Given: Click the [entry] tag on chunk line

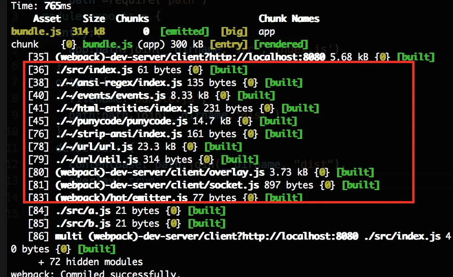Looking at the screenshot, I should coord(229,44).
